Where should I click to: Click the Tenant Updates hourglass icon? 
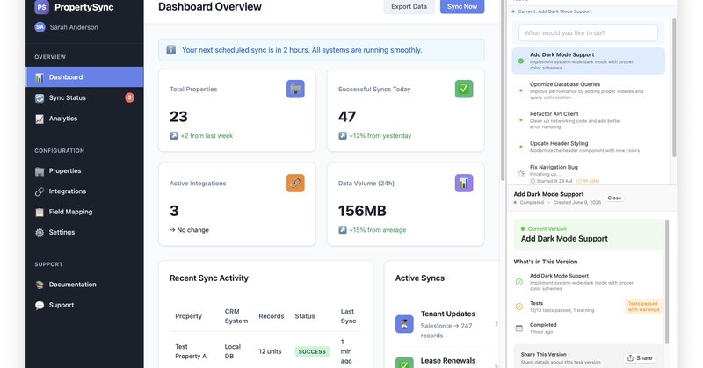(404, 323)
